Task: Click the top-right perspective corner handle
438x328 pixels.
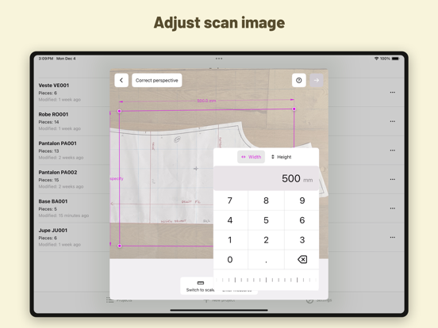Action: [x=294, y=109]
